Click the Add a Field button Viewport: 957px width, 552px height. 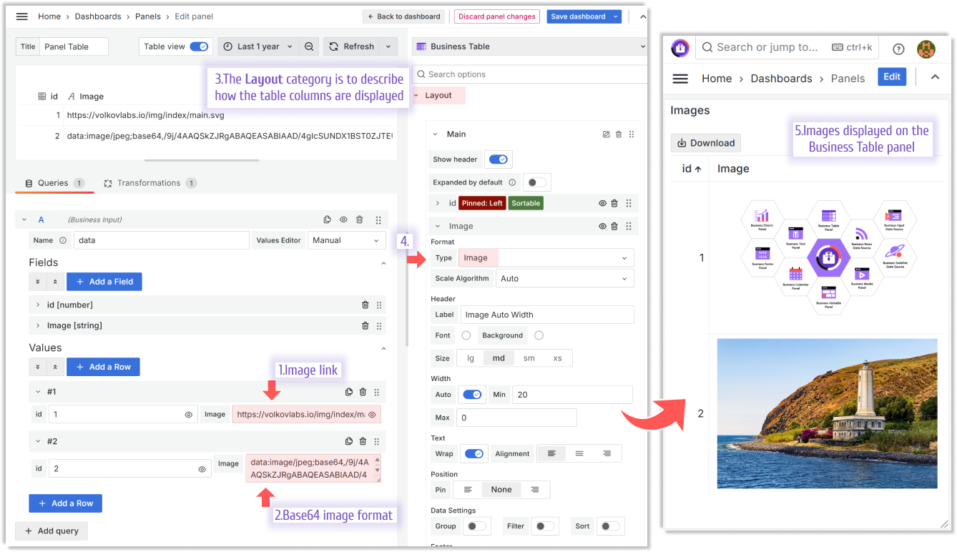pyautogui.click(x=104, y=282)
